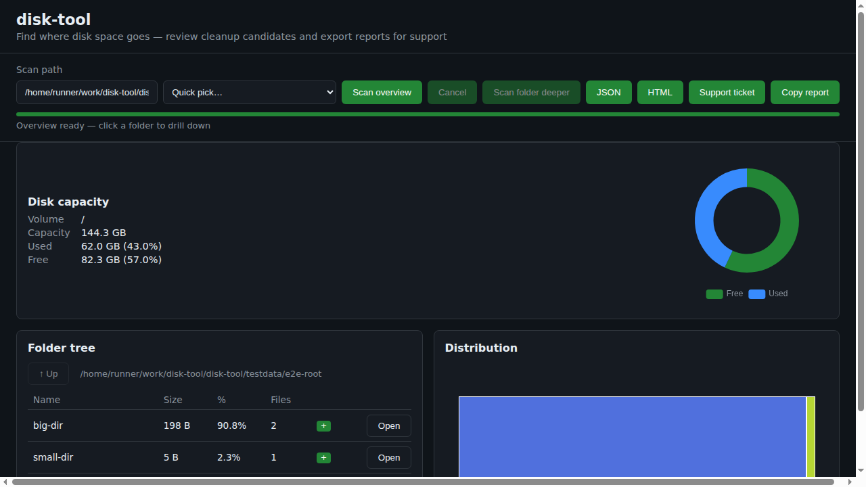Toggle the Free legend swatch
The image size is (866, 487).
coord(714,294)
